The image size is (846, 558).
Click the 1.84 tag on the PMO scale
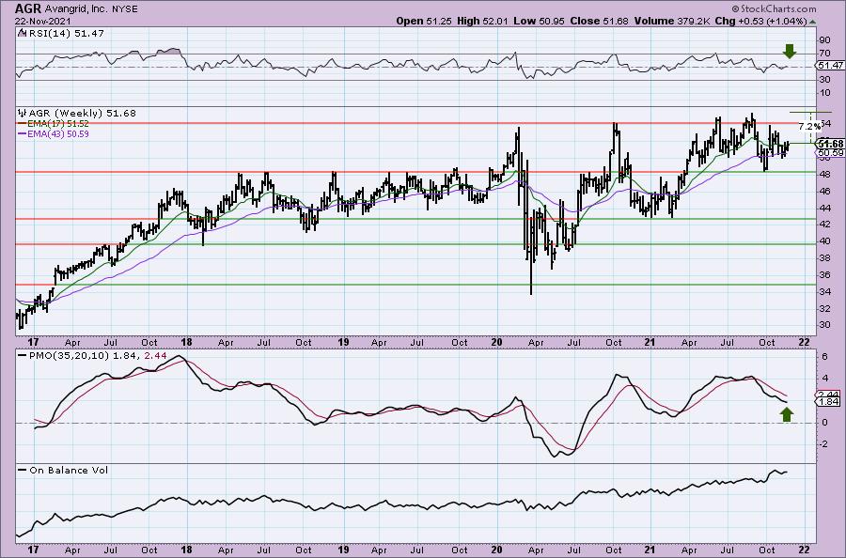(829, 402)
